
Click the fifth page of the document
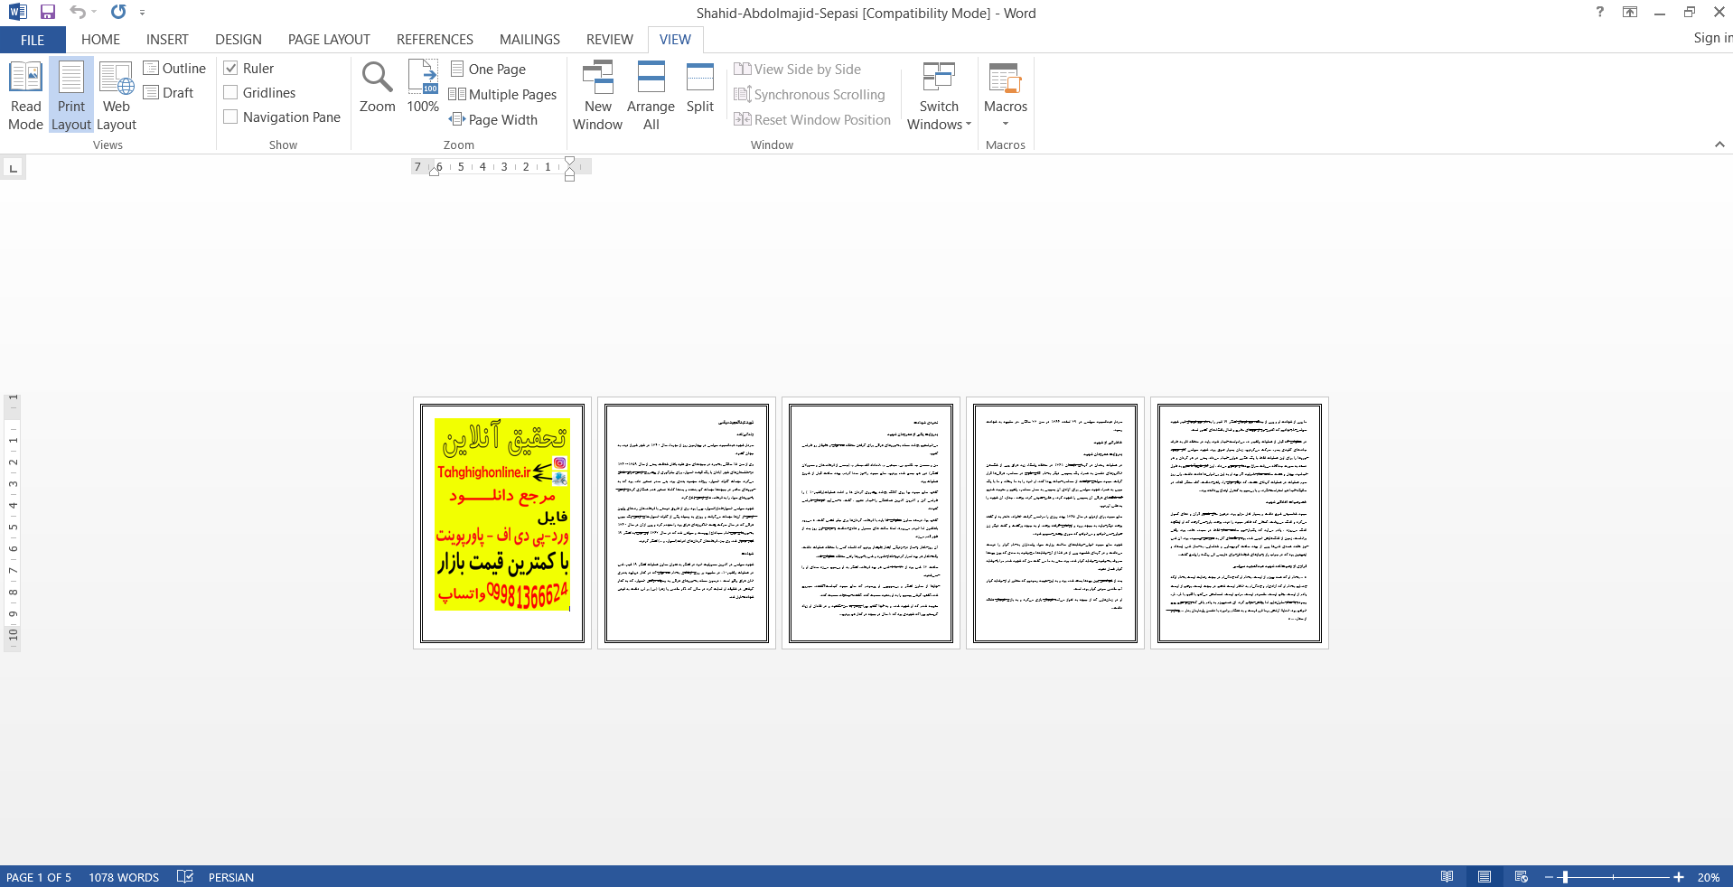click(x=1240, y=523)
